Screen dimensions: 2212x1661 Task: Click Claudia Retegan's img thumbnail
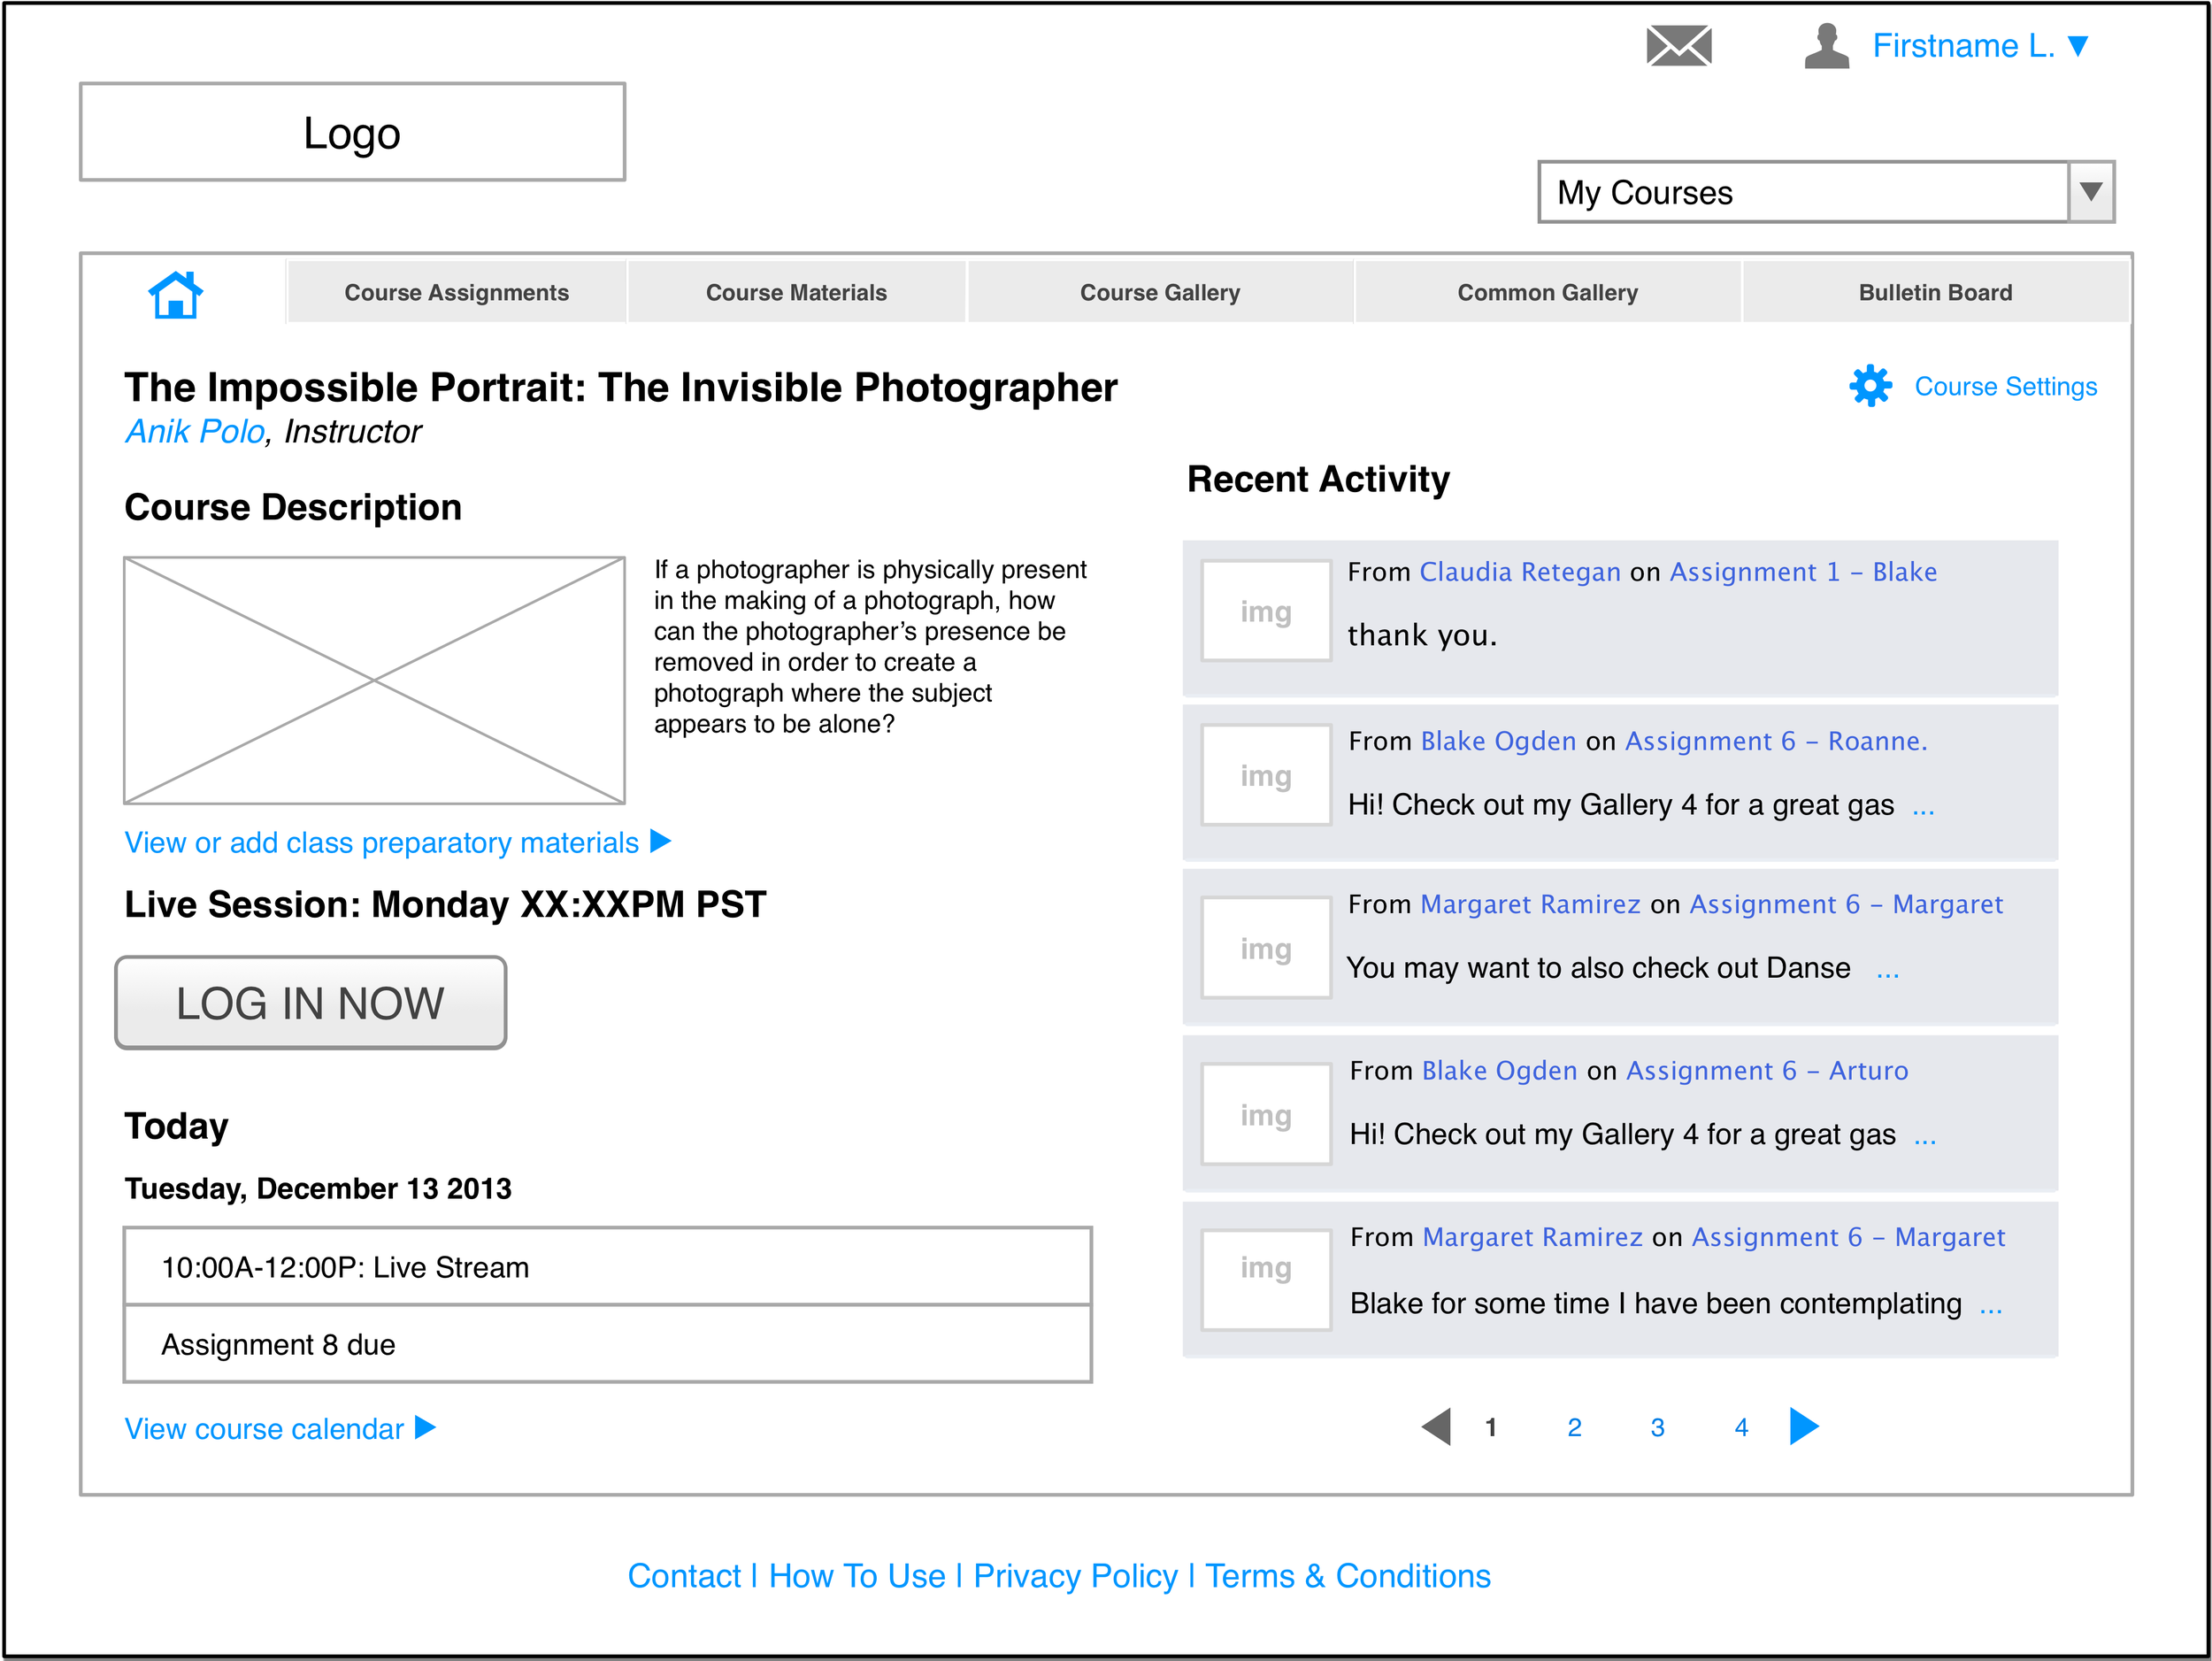(x=1265, y=611)
